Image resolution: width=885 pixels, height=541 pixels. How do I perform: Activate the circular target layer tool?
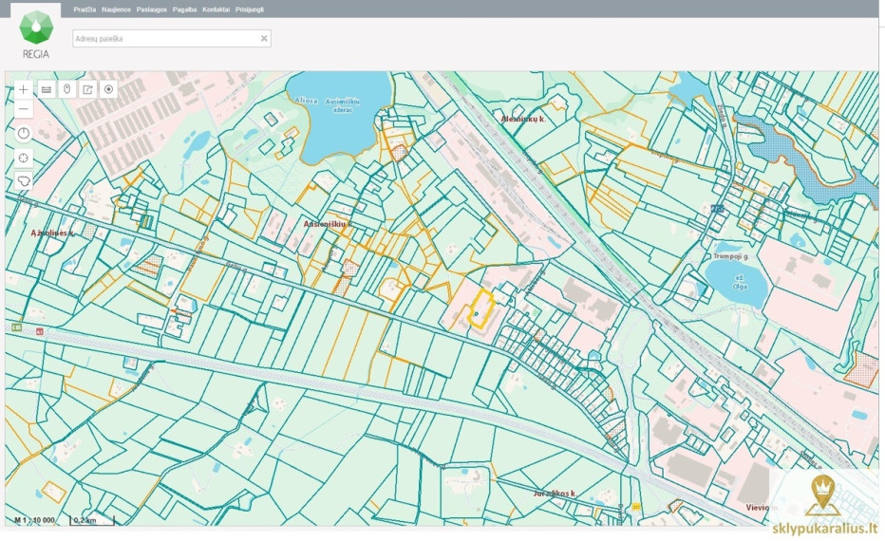(x=108, y=90)
